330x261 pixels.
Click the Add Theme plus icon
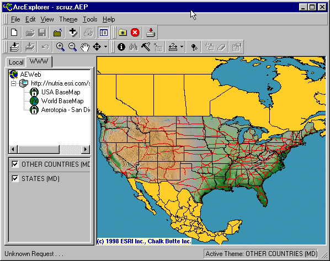point(73,33)
